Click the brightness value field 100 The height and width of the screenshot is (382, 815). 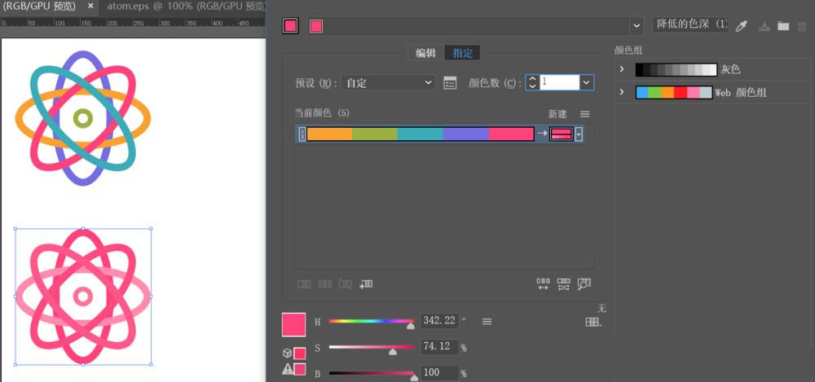pyautogui.click(x=439, y=373)
